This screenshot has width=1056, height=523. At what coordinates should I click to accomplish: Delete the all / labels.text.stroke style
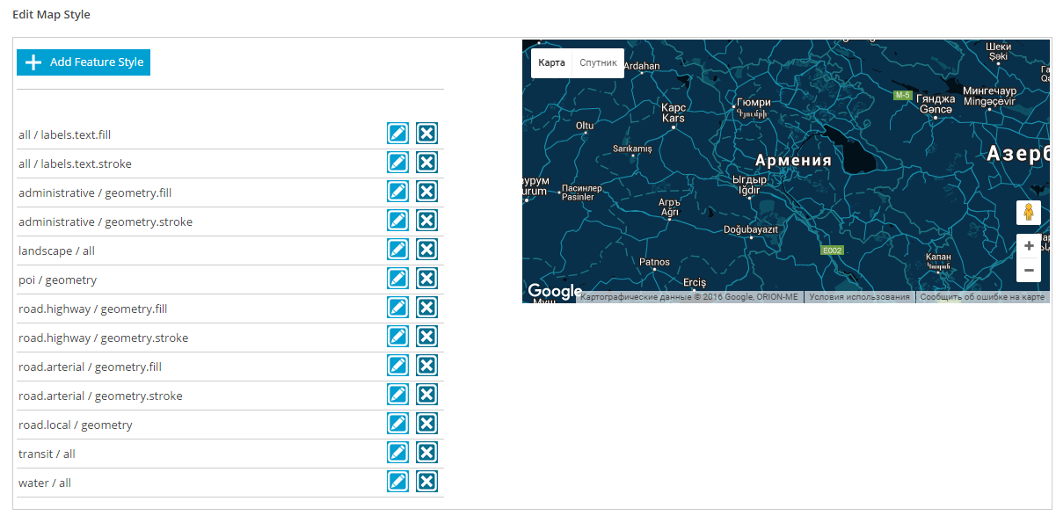click(x=426, y=163)
